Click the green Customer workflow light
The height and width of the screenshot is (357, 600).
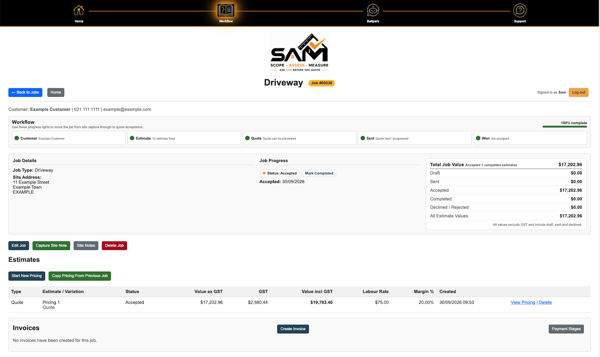click(x=17, y=138)
